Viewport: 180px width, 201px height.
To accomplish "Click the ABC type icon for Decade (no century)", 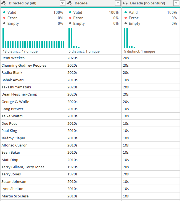I will (x=126, y=3).
